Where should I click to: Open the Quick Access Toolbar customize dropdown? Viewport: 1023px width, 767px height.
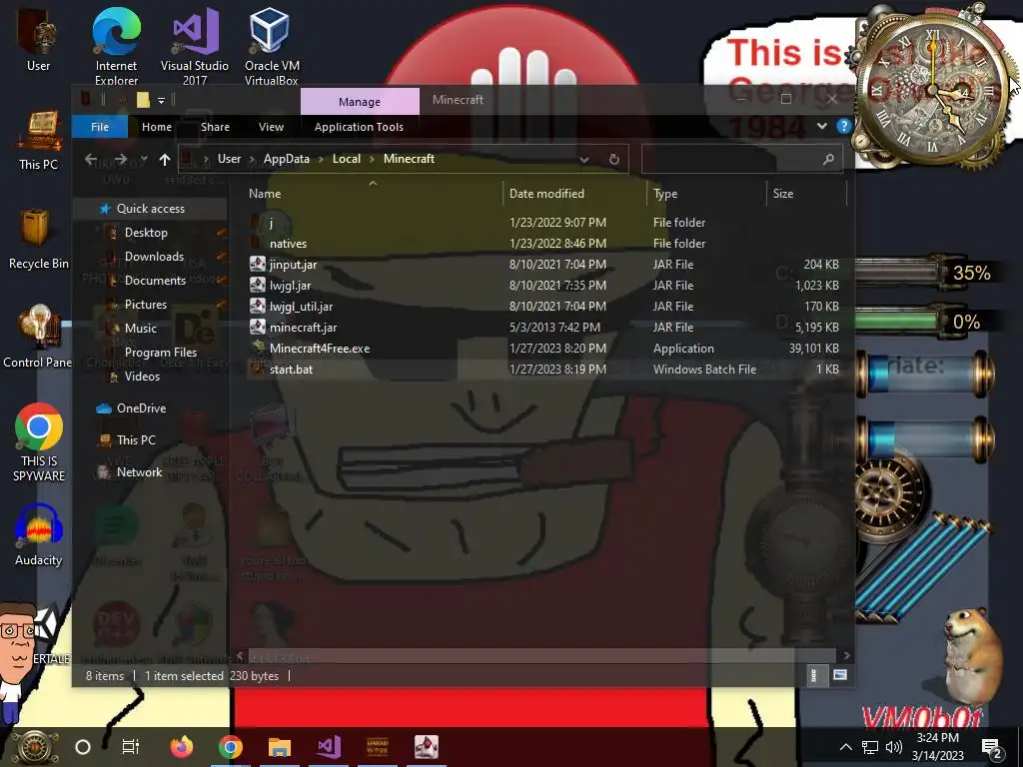tap(161, 101)
